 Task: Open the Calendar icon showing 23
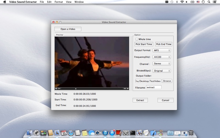tap(64, 133)
